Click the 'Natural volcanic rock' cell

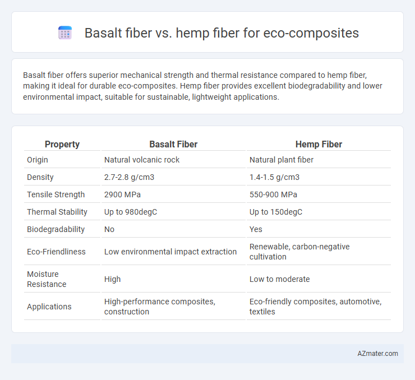pos(142,160)
